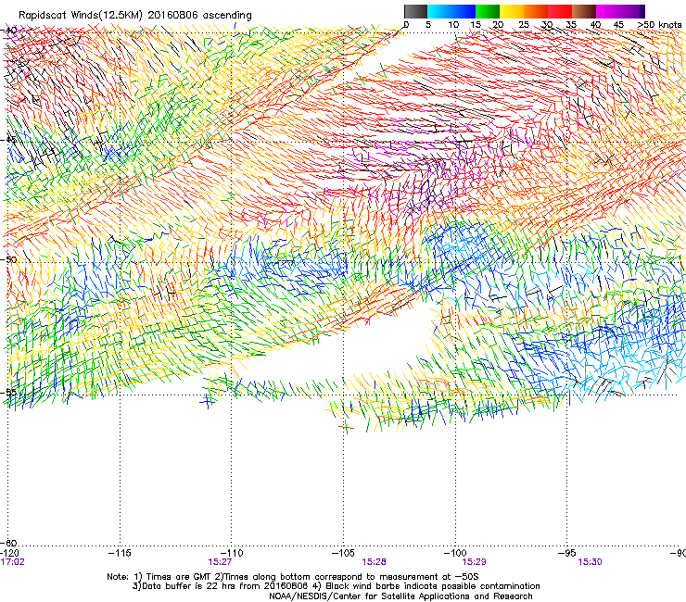Click the -60 latitude axis label
Viewport: 686px width, 602px height.
coord(10,542)
